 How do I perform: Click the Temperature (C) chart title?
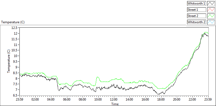coord(13,22)
